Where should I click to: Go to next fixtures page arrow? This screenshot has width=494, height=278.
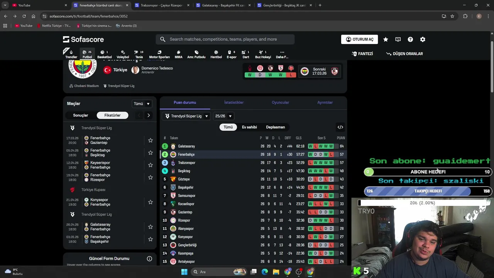click(x=149, y=115)
